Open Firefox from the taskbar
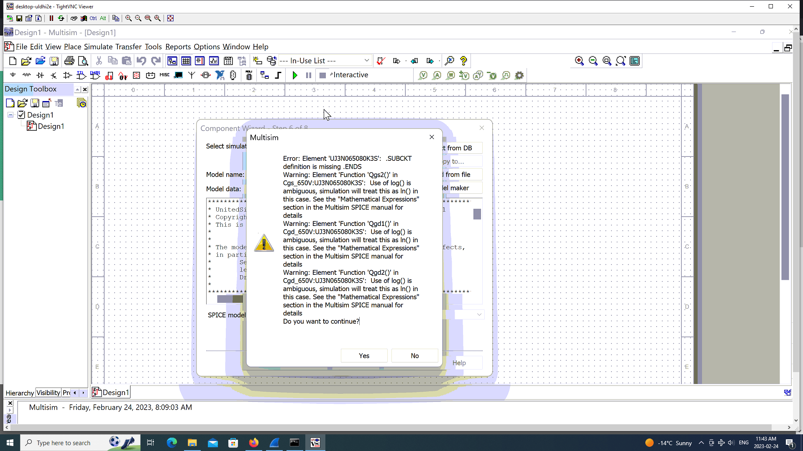The image size is (803, 451). (x=253, y=443)
